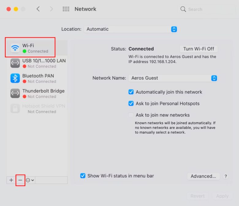
Task: Uncheck Automatically join this network
Action: click(131, 92)
